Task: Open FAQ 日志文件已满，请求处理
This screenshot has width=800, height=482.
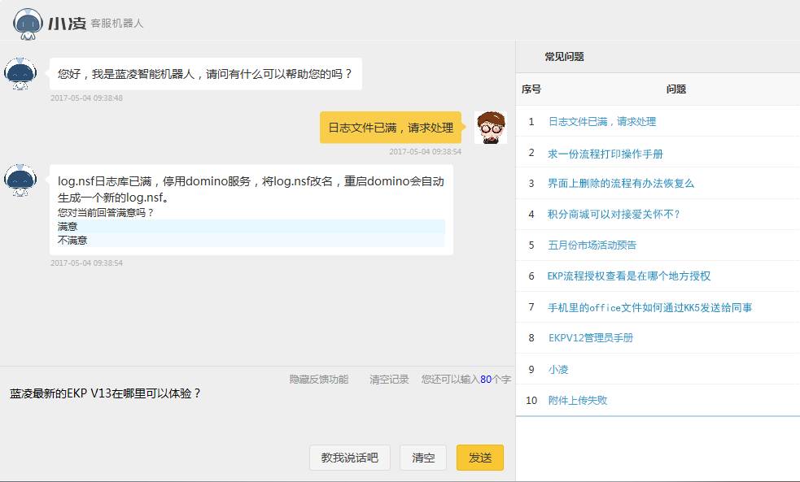Action: tap(602, 122)
